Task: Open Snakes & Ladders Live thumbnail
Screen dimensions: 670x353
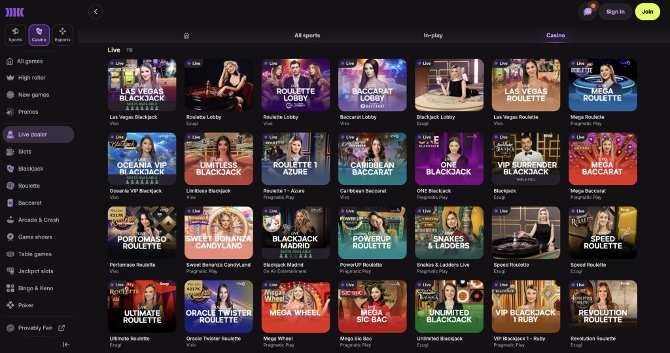Action: [449, 233]
